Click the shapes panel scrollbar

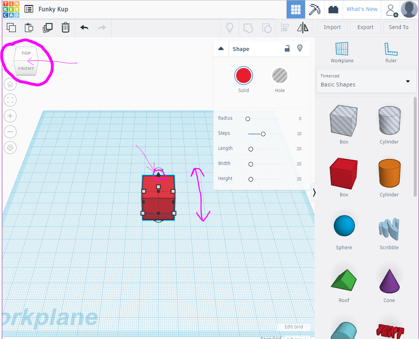click(415, 147)
